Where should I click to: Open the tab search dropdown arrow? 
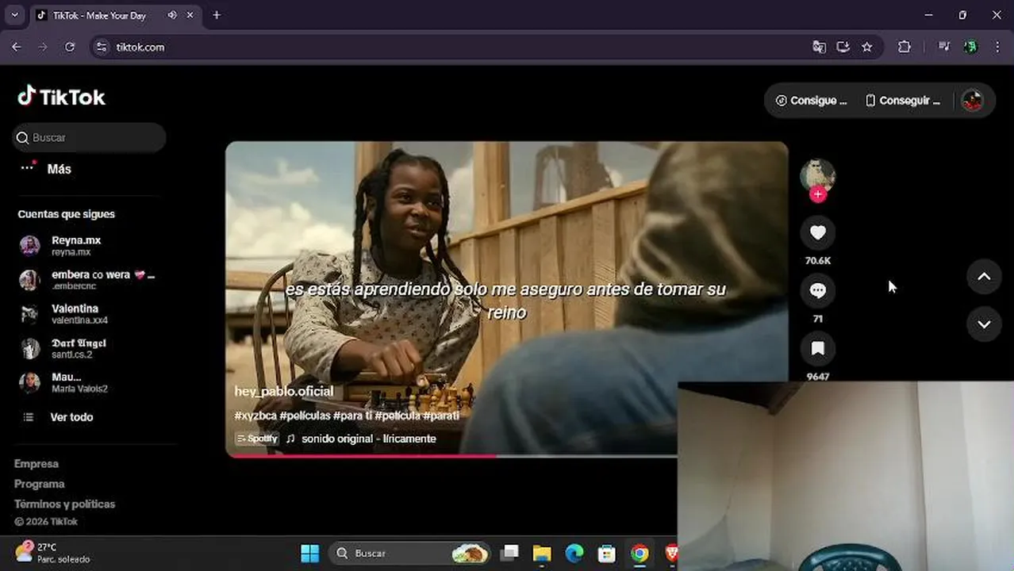(x=14, y=15)
